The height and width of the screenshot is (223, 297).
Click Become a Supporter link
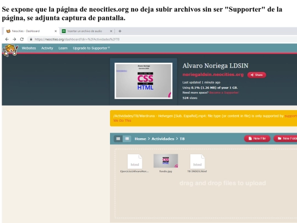[x=224, y=93]
